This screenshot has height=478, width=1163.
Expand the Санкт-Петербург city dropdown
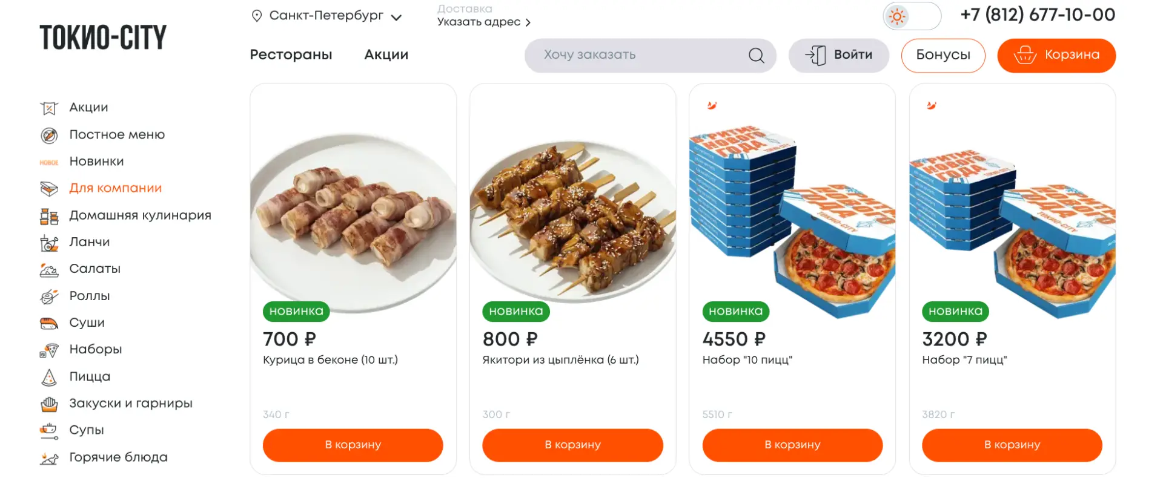click(327, 16)
